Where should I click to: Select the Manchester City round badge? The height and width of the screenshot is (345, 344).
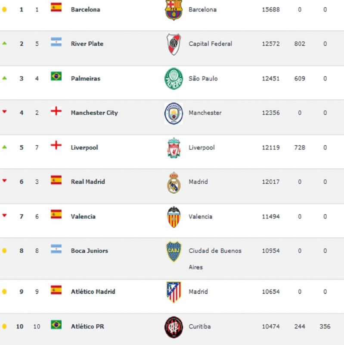(174, 113)
